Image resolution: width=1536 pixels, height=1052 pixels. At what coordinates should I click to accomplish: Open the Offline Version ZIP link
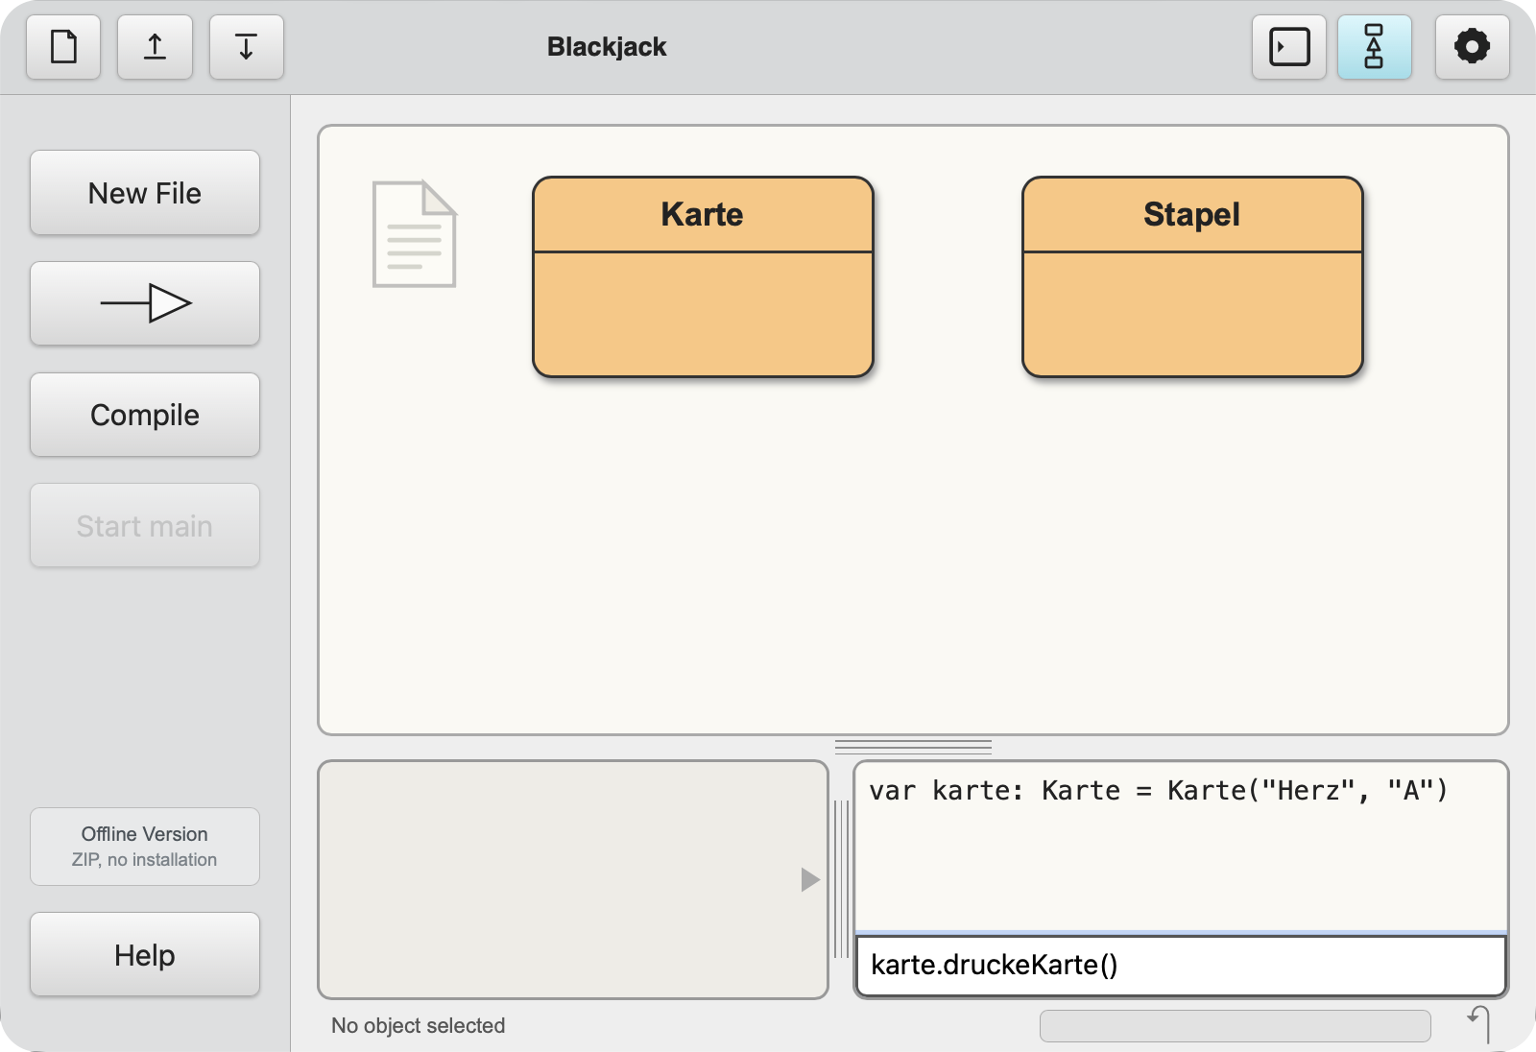click(145, 847)
